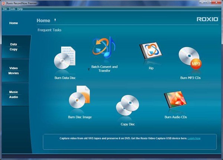This screenshot has height=160, width=223.
Task: Switch to the Data Copy sidebar tab
Action: coord(13,47)
